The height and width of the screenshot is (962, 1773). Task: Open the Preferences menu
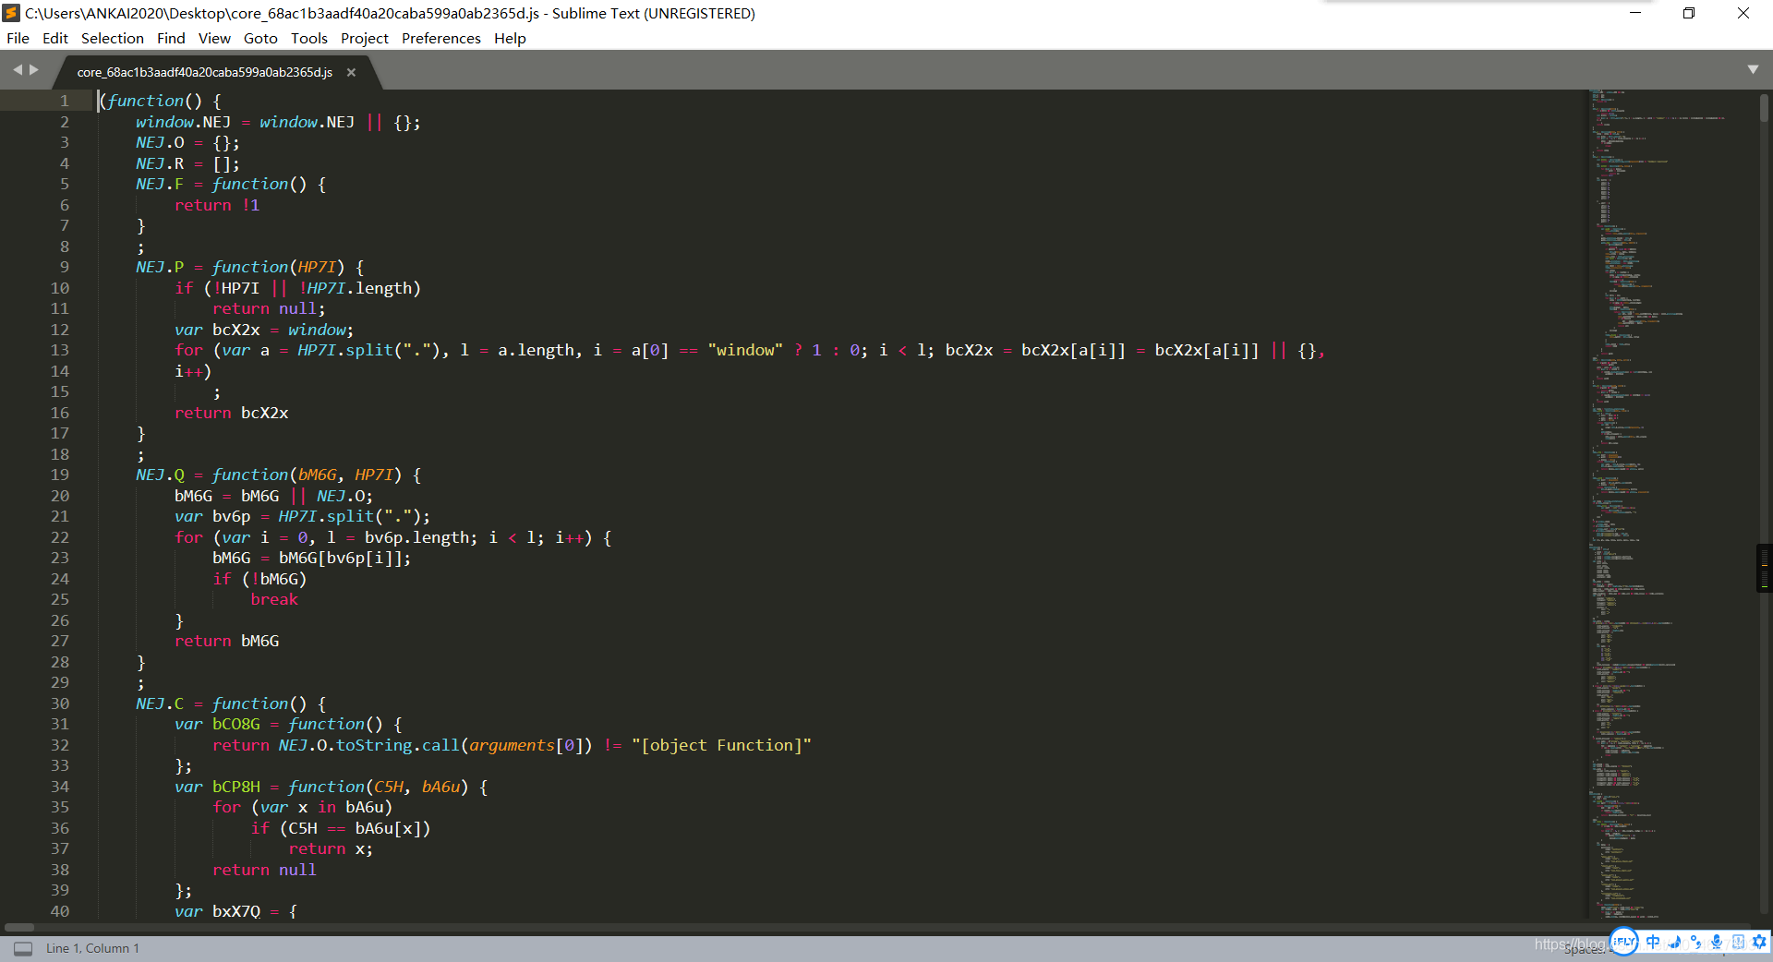(x=441, y=38)
